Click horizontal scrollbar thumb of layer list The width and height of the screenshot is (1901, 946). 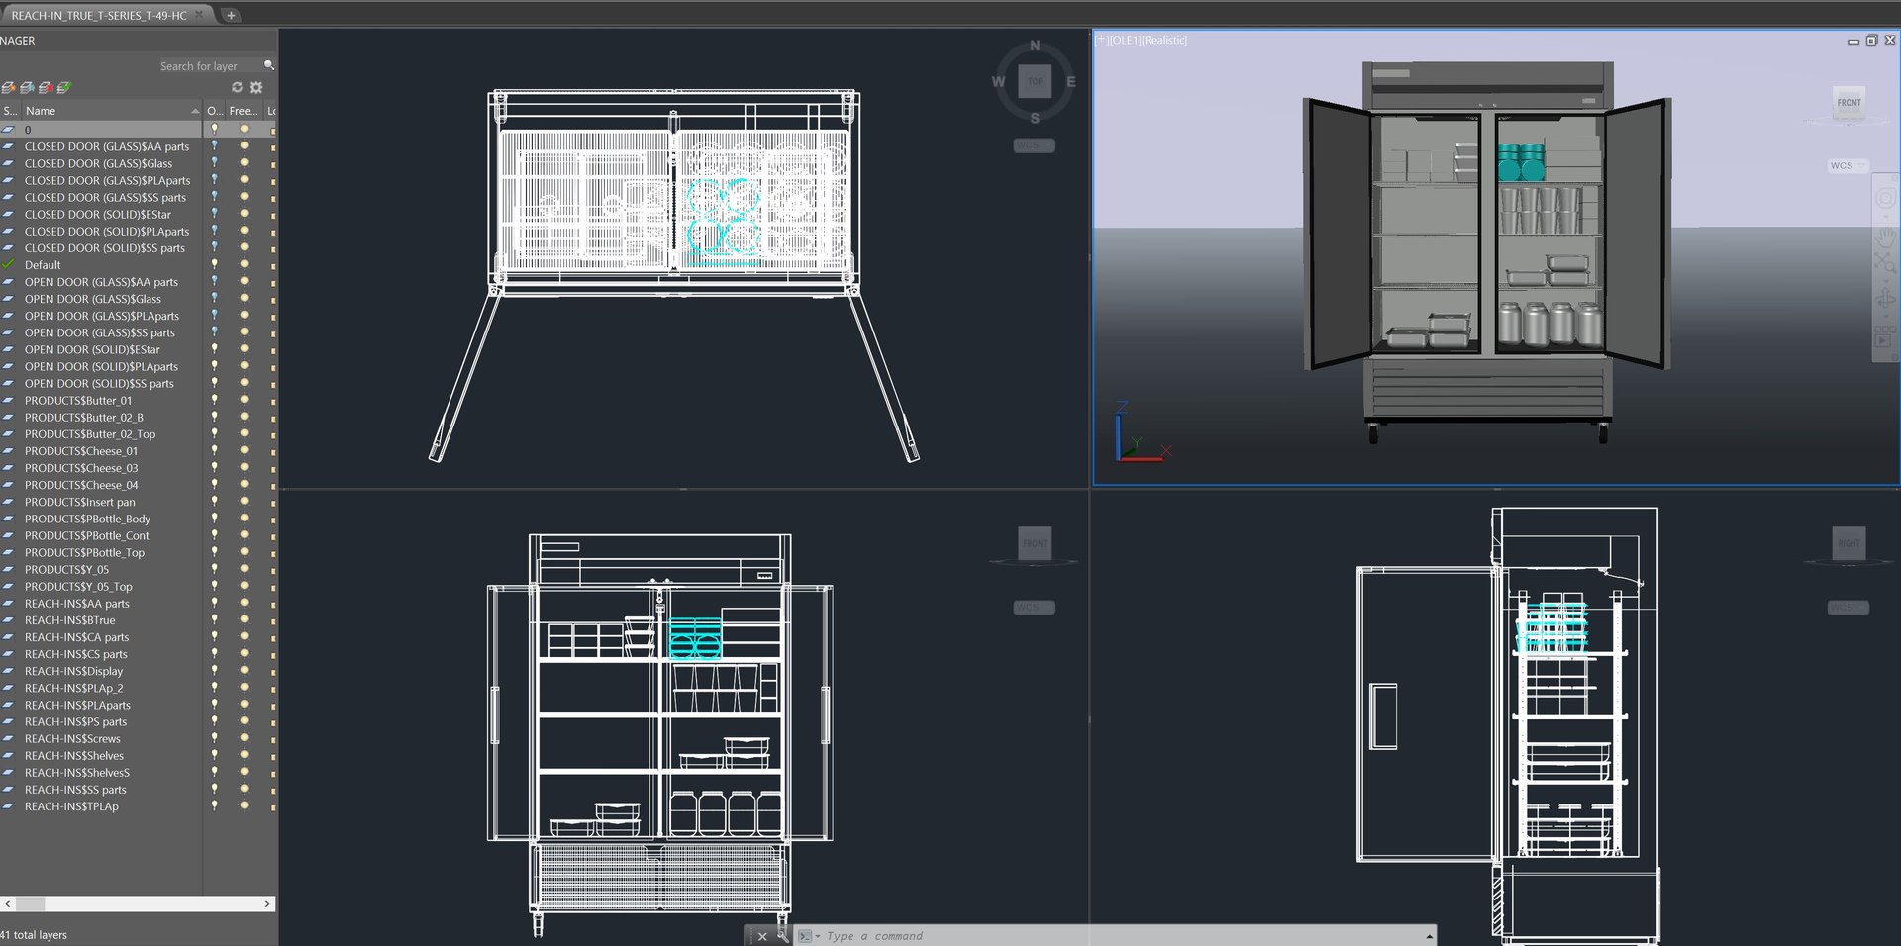pos(30,904)
